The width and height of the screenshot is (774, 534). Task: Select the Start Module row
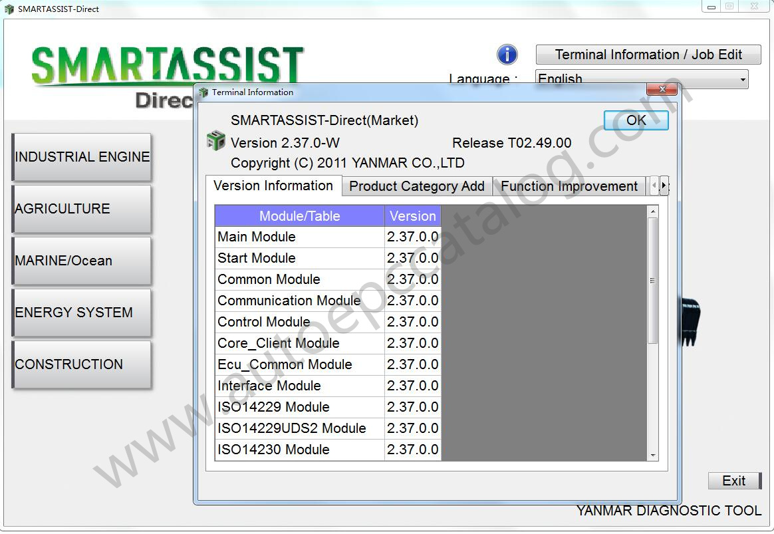pos(328,258)
